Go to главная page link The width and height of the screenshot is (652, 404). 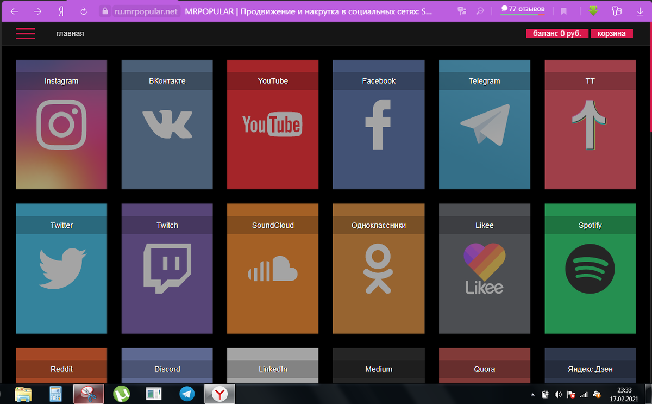point(70,34)
